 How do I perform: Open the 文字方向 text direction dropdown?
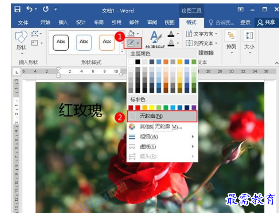click(x=202, y=33)
